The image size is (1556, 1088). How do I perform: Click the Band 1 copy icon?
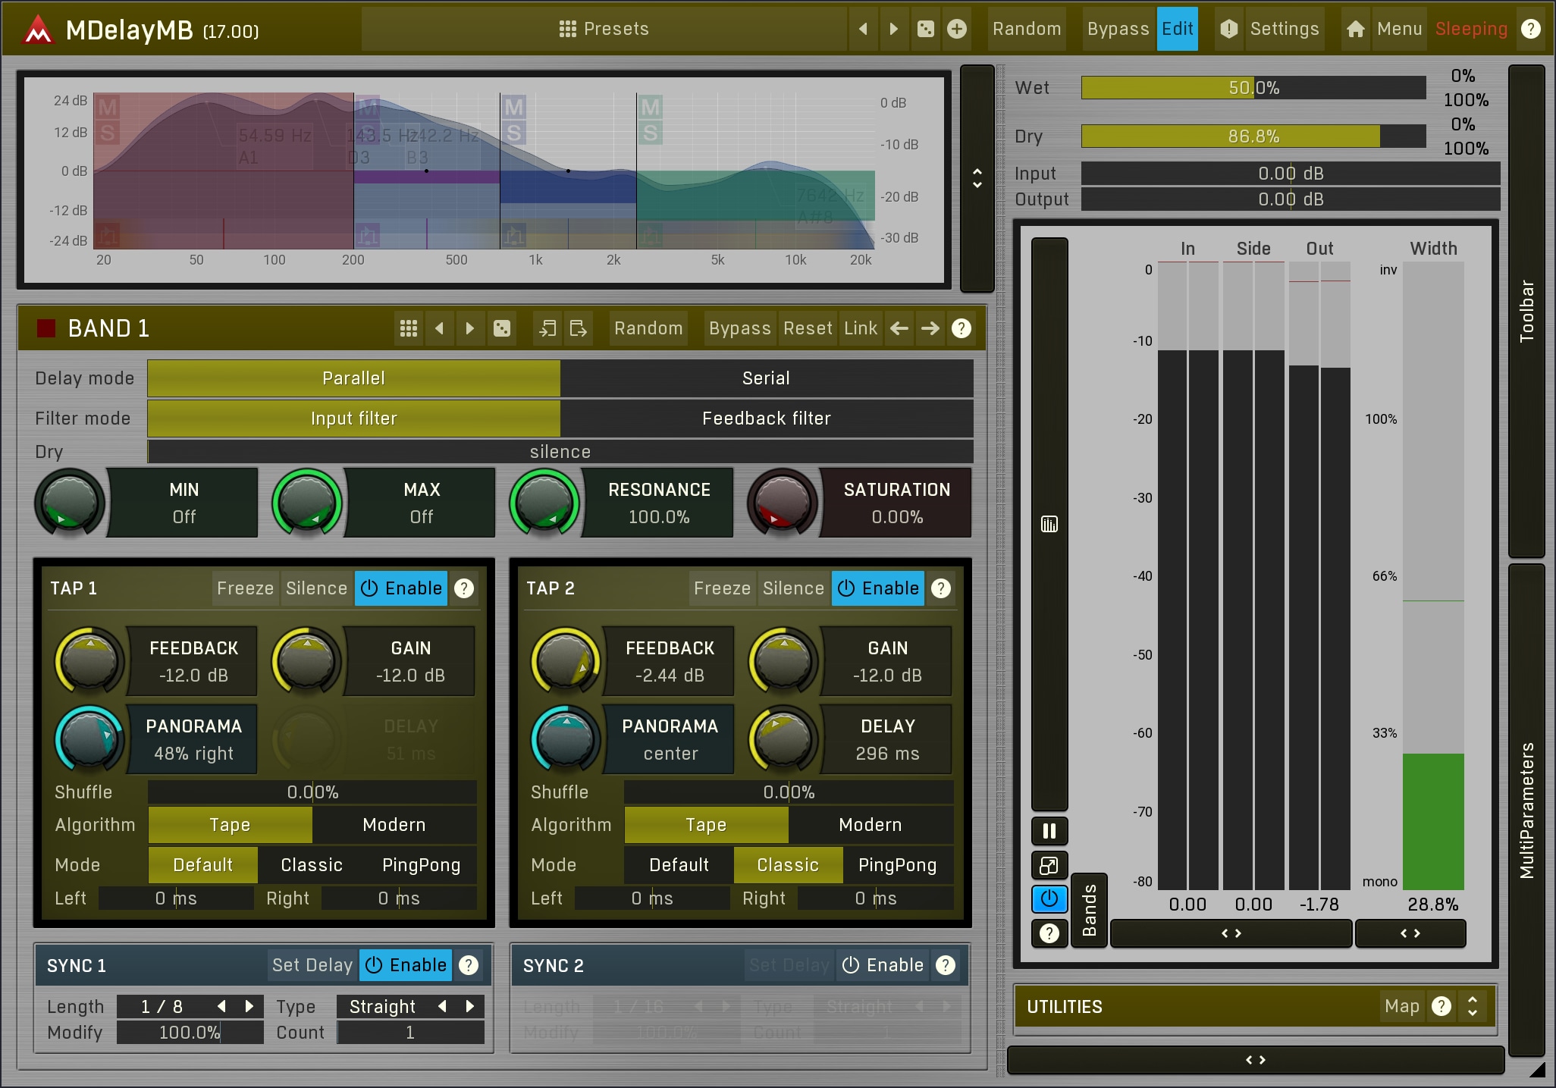[547, 328]
